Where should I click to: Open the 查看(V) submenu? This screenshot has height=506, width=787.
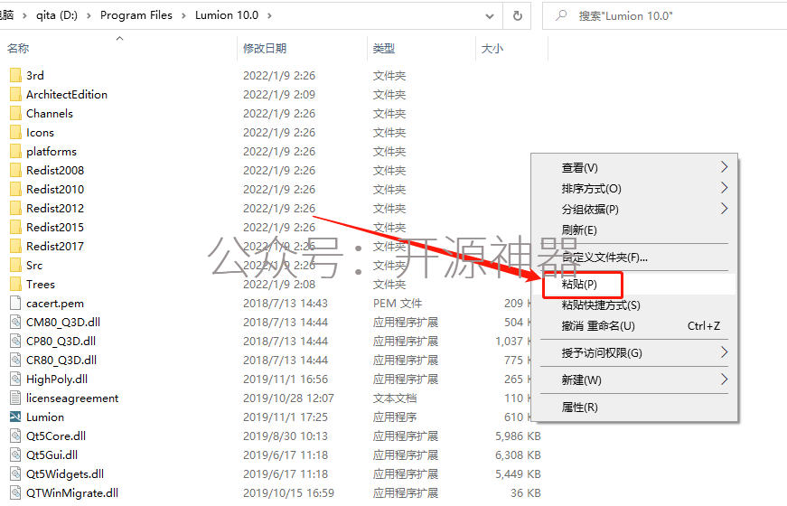[x=634, y=167]
